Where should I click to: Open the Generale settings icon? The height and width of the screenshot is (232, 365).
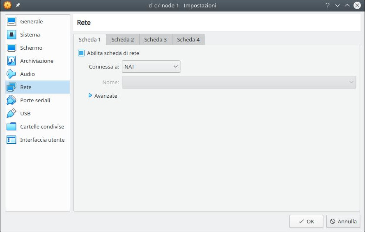[x=11, y=21]
